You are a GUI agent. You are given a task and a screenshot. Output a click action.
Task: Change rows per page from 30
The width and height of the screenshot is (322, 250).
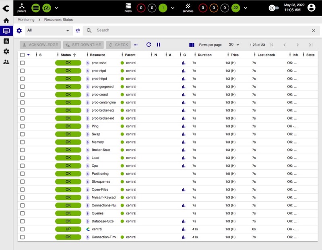tap(234, 45)
